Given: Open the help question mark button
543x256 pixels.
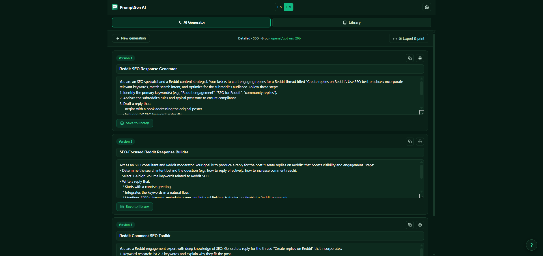Looking at the screenshot, I should [x=531, y=245].
